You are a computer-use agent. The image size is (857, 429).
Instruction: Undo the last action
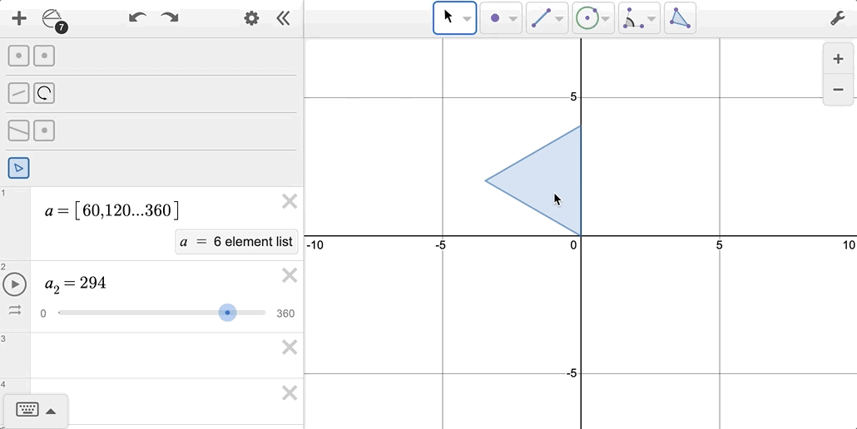click(137, 18)
